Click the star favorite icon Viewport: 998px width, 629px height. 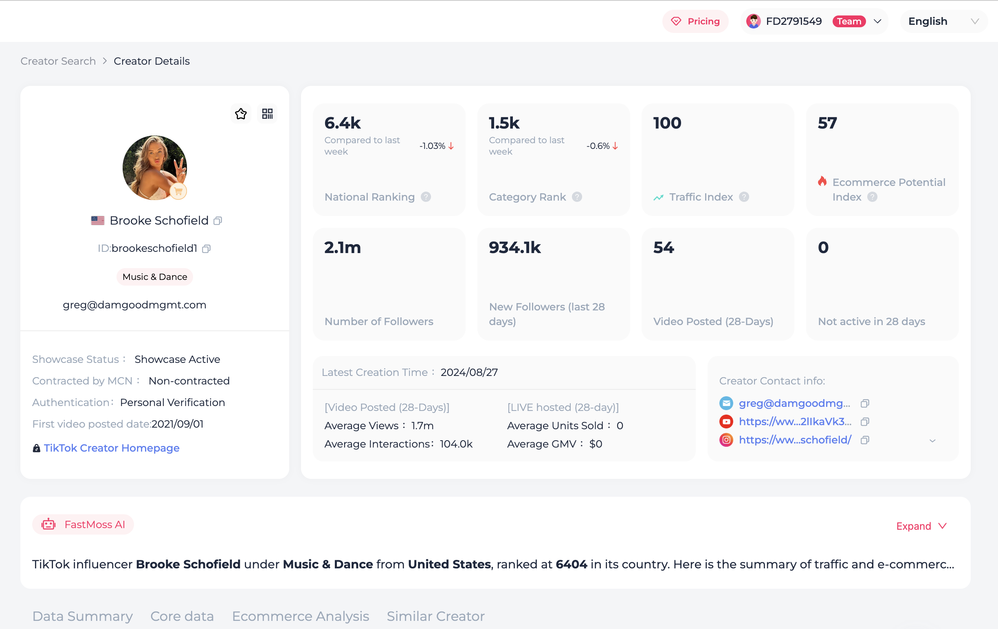[x=241, y=114]
